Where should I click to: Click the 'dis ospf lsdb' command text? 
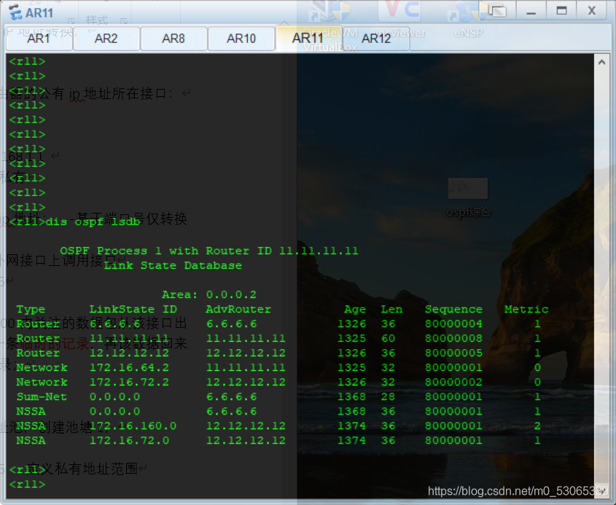point(93,222)
